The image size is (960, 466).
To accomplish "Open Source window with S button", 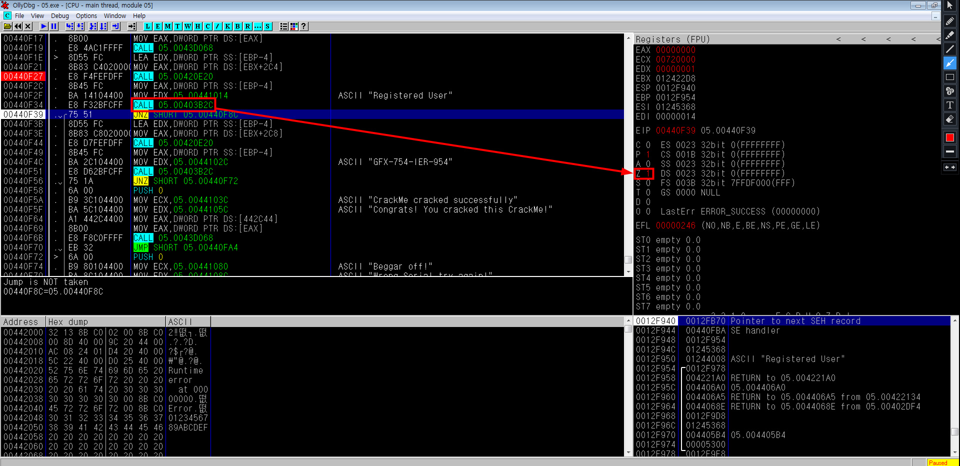I will (268, 26).
